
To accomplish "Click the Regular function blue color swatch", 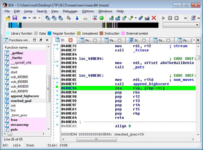I will pos(49,33).
